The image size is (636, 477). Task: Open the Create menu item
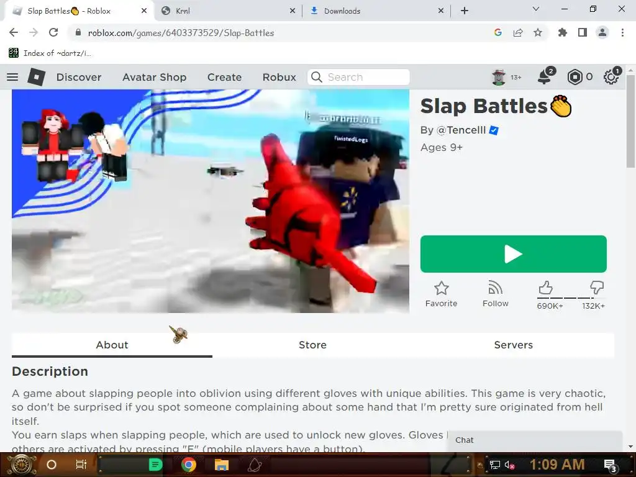click(224, 77)
